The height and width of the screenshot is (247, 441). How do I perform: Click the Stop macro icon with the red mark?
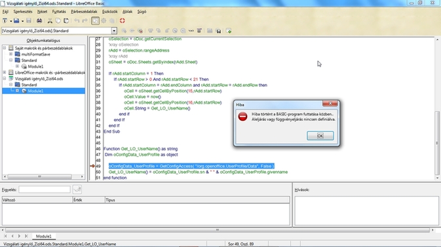click(x=140, y=31)
